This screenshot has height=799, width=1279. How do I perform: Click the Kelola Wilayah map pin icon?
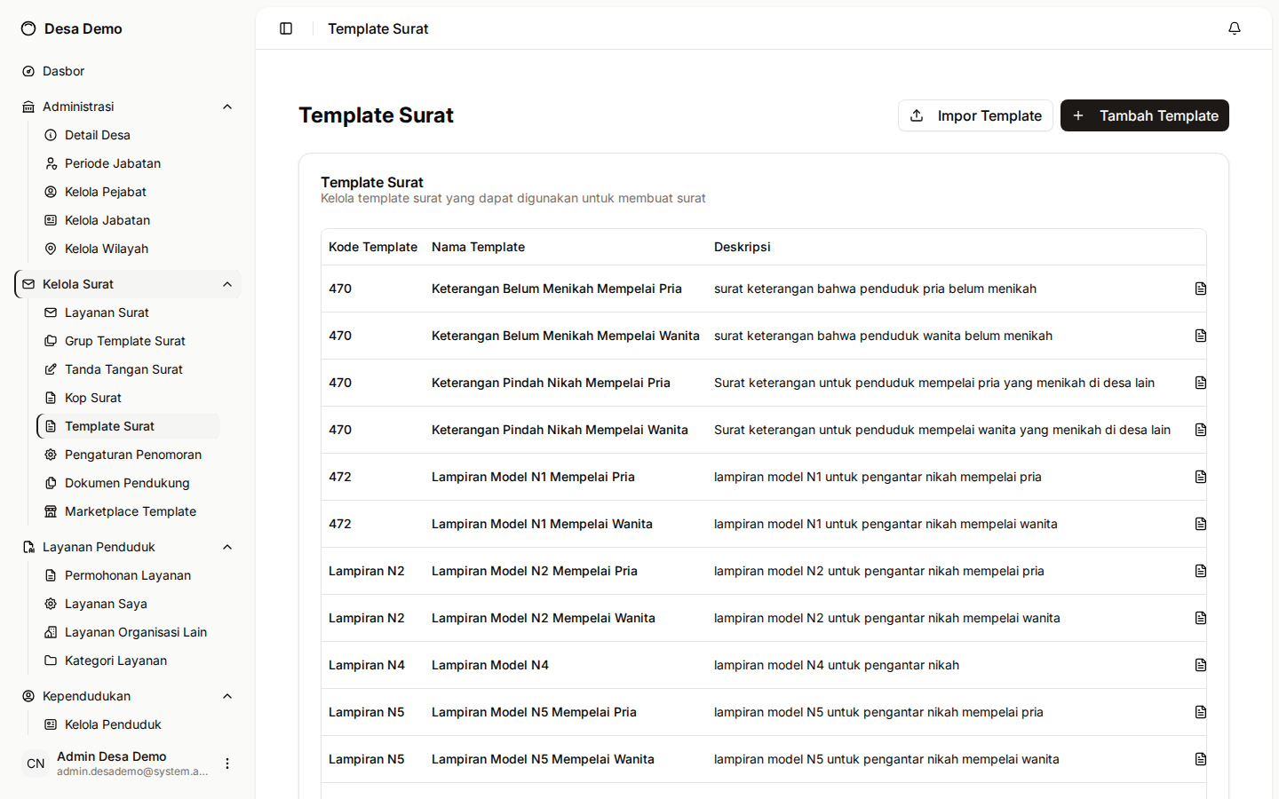[51, 249]
